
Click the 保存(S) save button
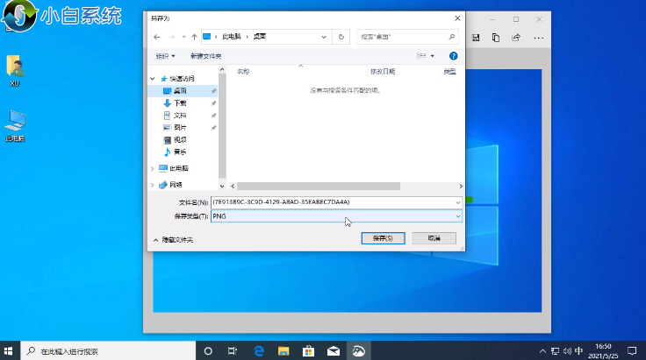coord(382,237)
